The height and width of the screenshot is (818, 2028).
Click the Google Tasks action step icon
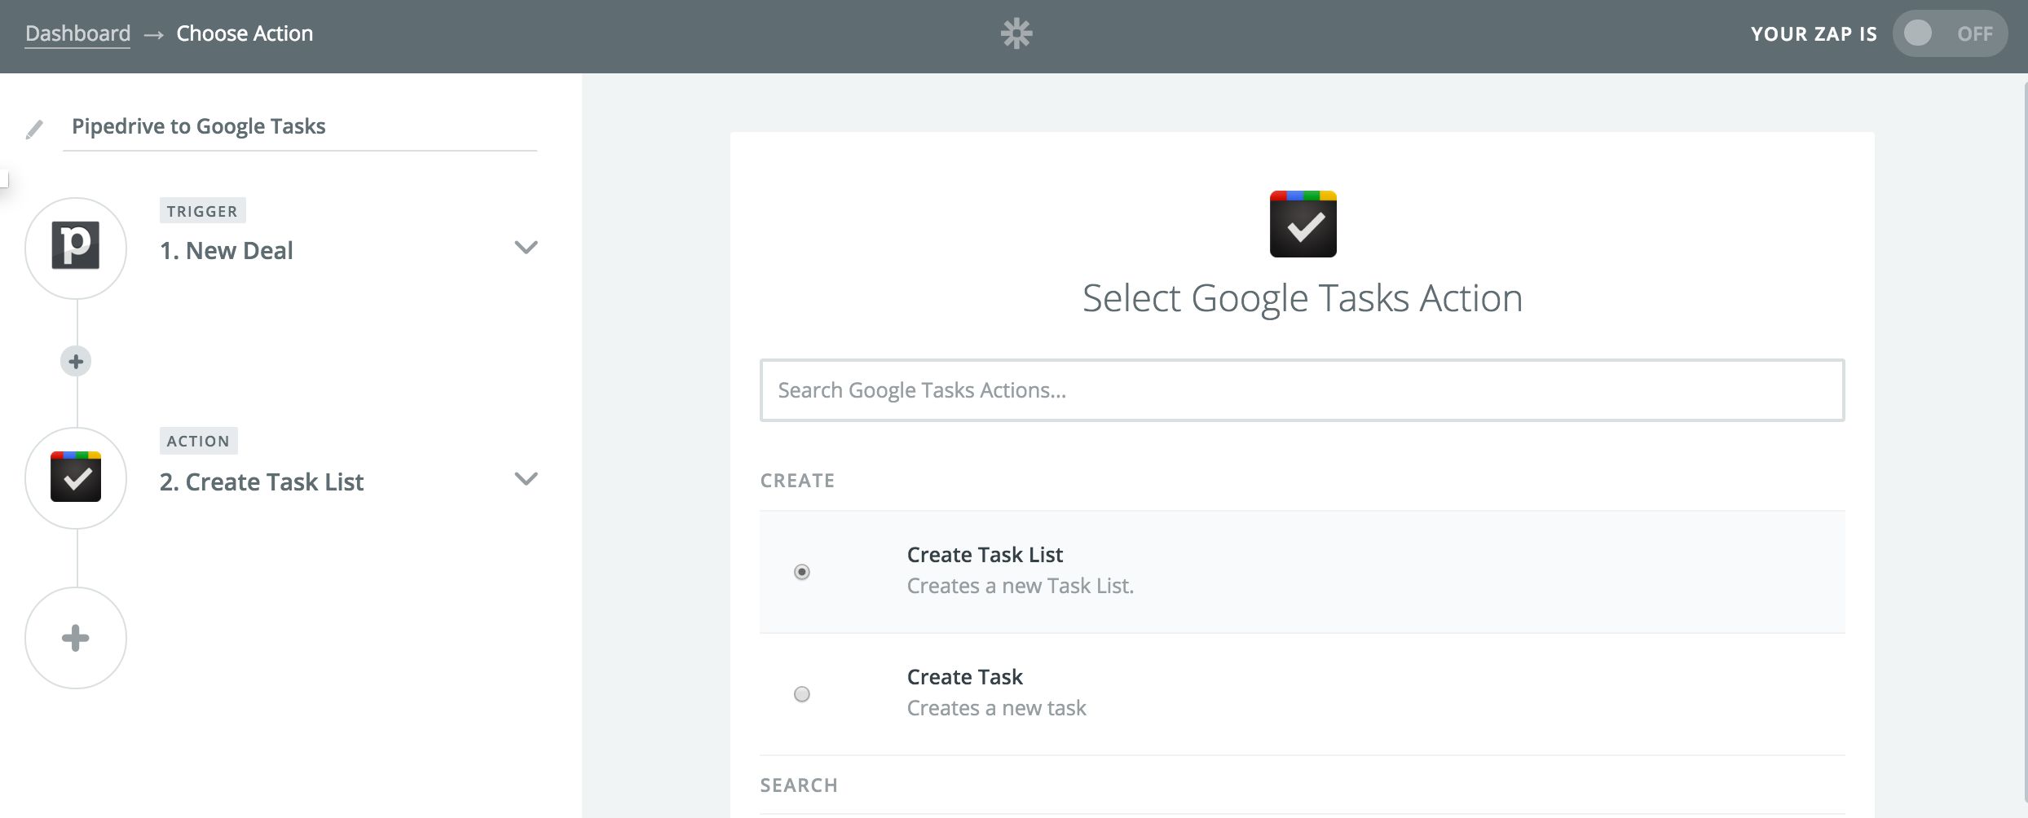coord(76,477)
